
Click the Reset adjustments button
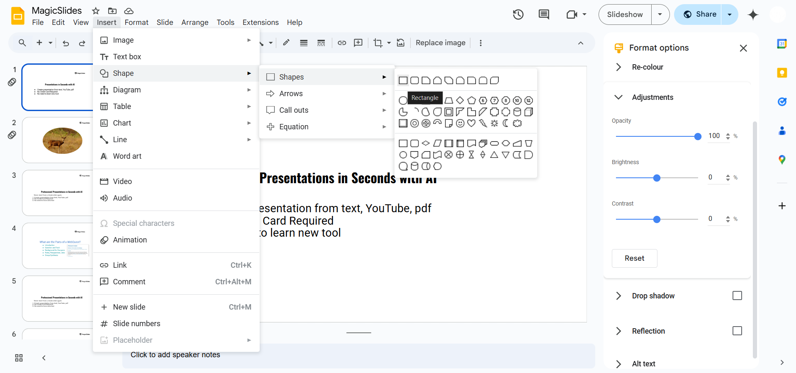coord(635,258)
